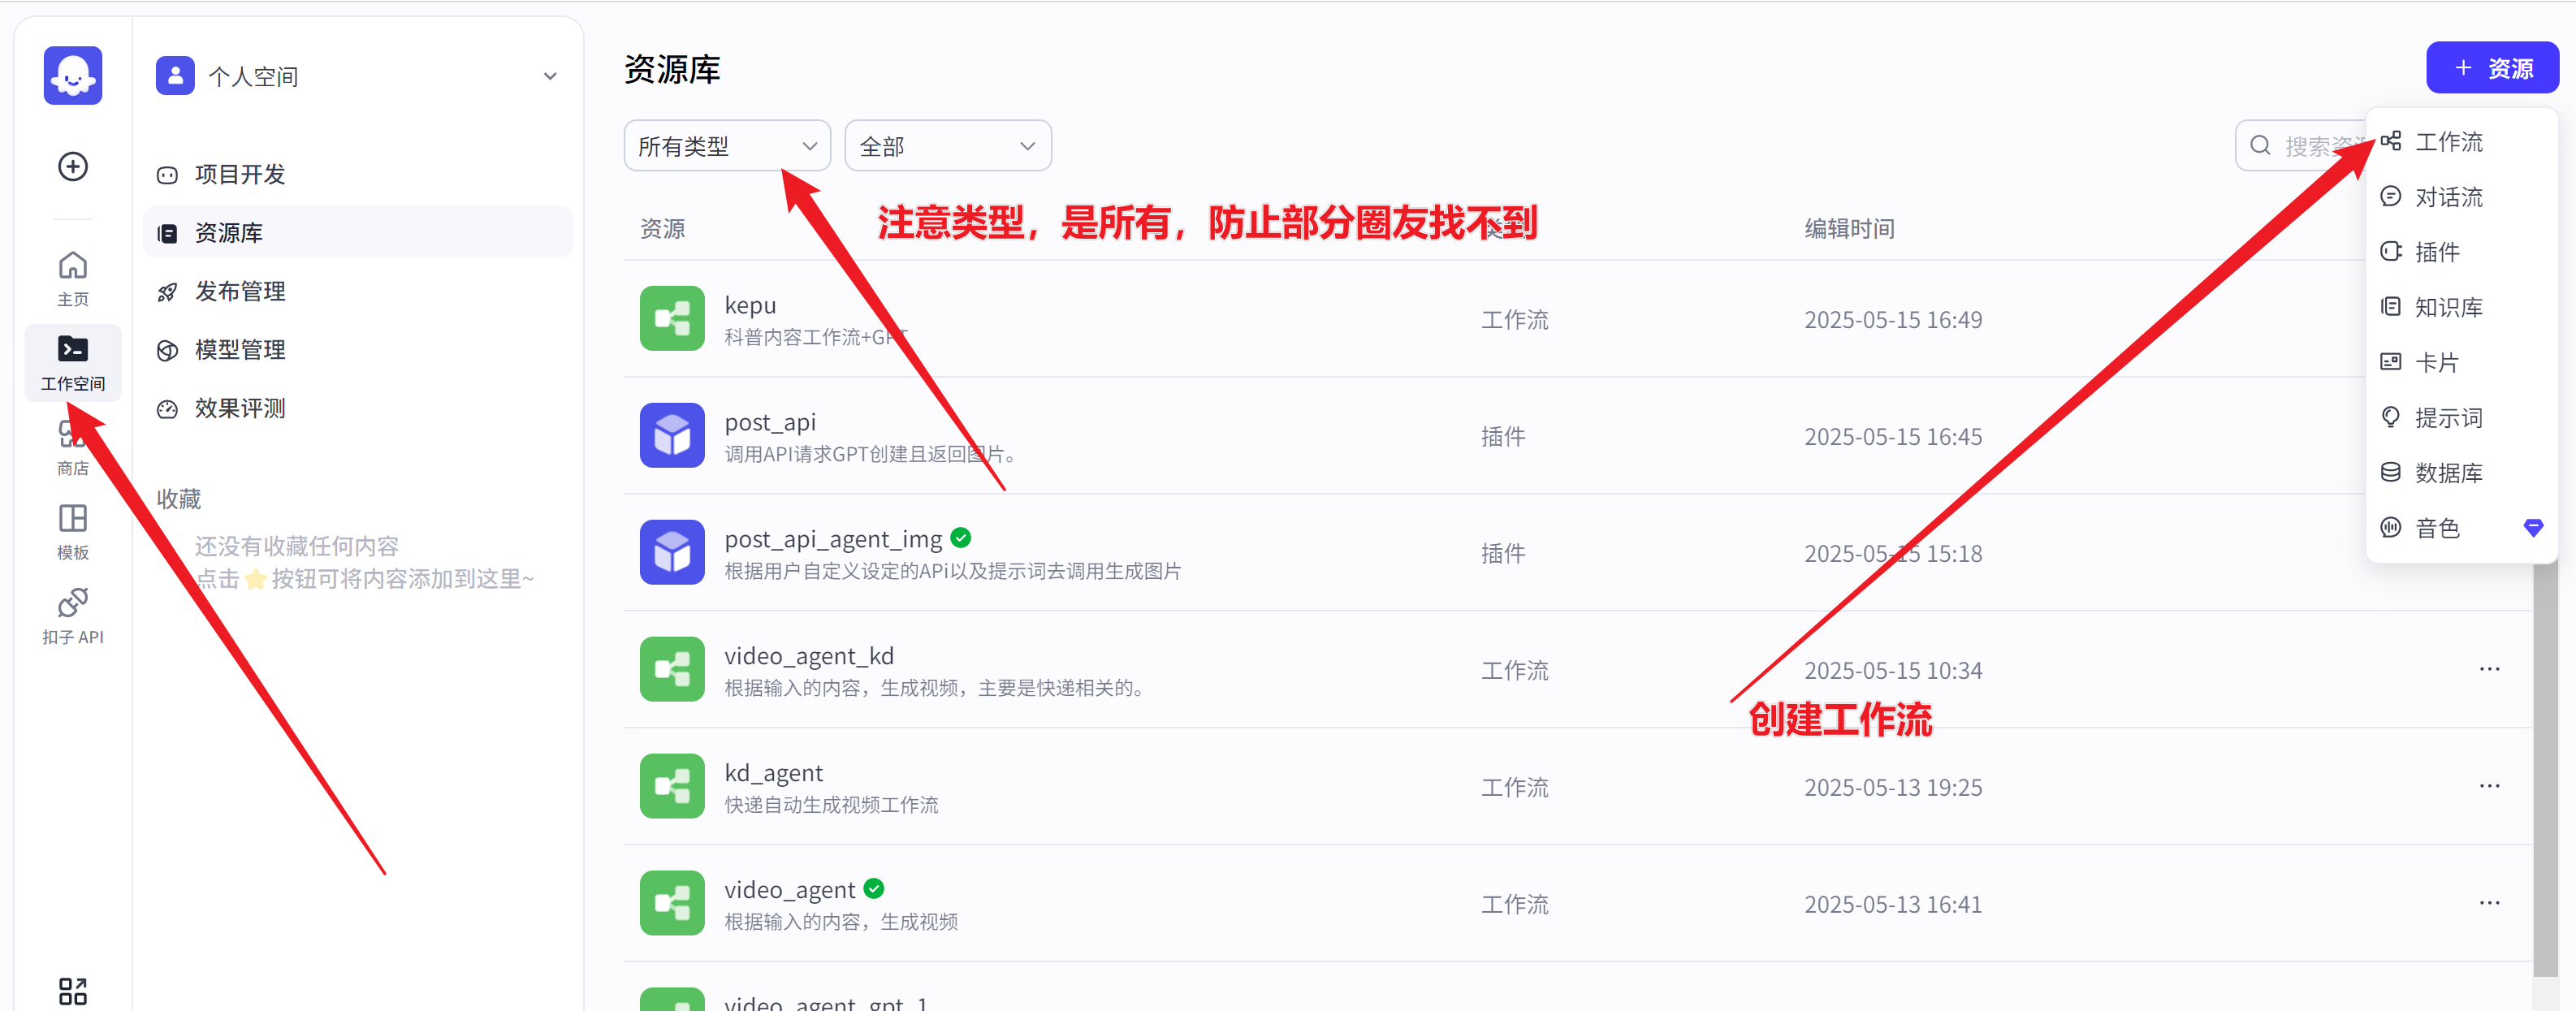
Task: Open 项目开发 in the sidebar
Action: [x=358, y=175]
